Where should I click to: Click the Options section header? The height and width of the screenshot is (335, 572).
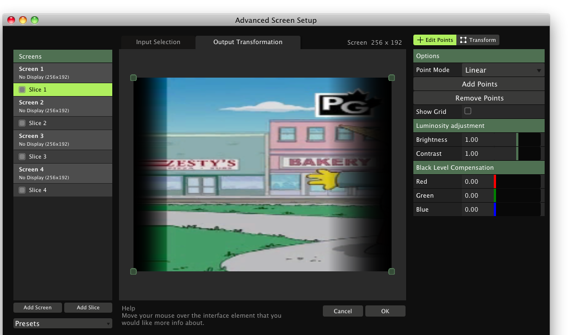tap(479, 56)
